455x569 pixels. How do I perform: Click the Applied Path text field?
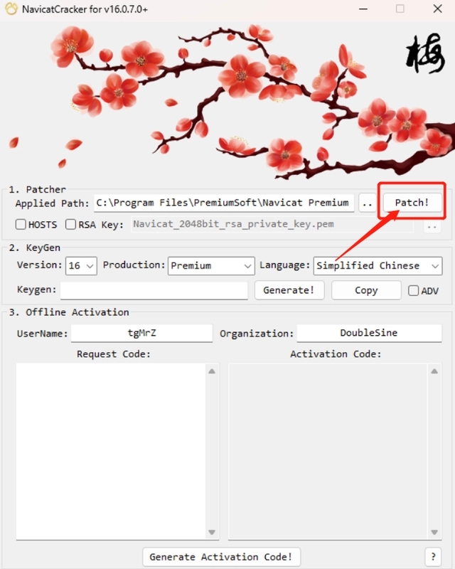point(224,203)
